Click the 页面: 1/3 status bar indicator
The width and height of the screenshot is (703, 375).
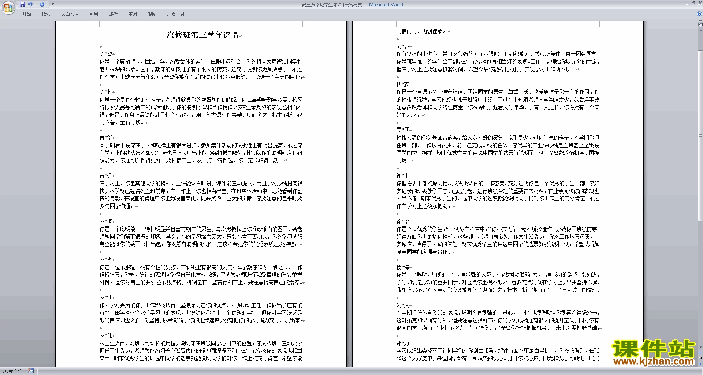[12, 371]
